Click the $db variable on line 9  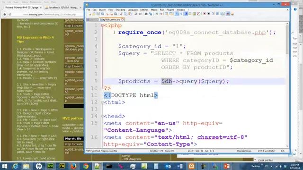(167, 81)
